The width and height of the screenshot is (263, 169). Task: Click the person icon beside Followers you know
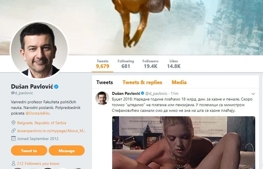click(x=13, y=163)
